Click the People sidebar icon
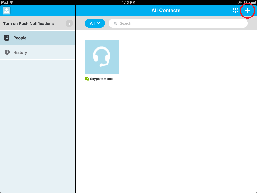Screen dimensions: 257x193 click(x=7, y=38)
